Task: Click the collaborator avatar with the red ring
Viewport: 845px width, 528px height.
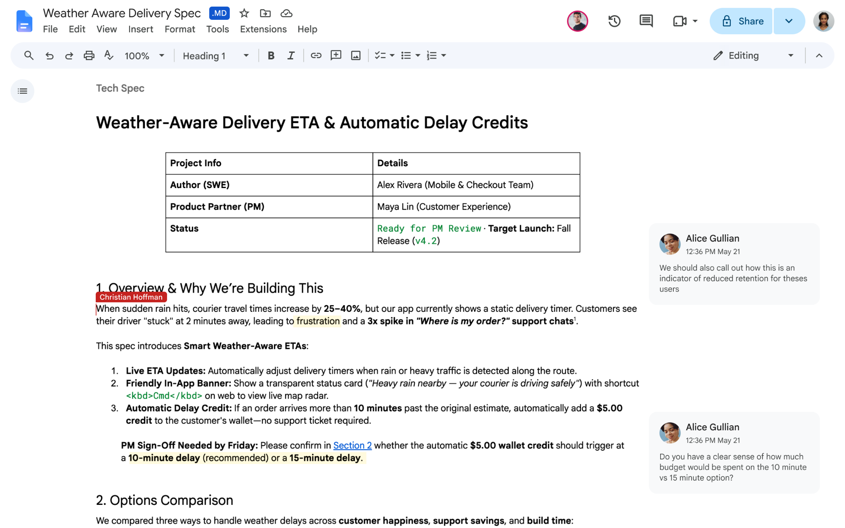Action: click(578, 21)
